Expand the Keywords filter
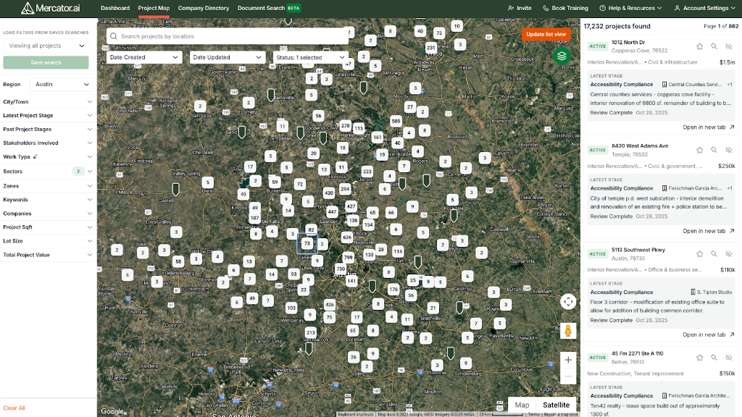Viewport: 742px width, 417px height. [47, 200]
